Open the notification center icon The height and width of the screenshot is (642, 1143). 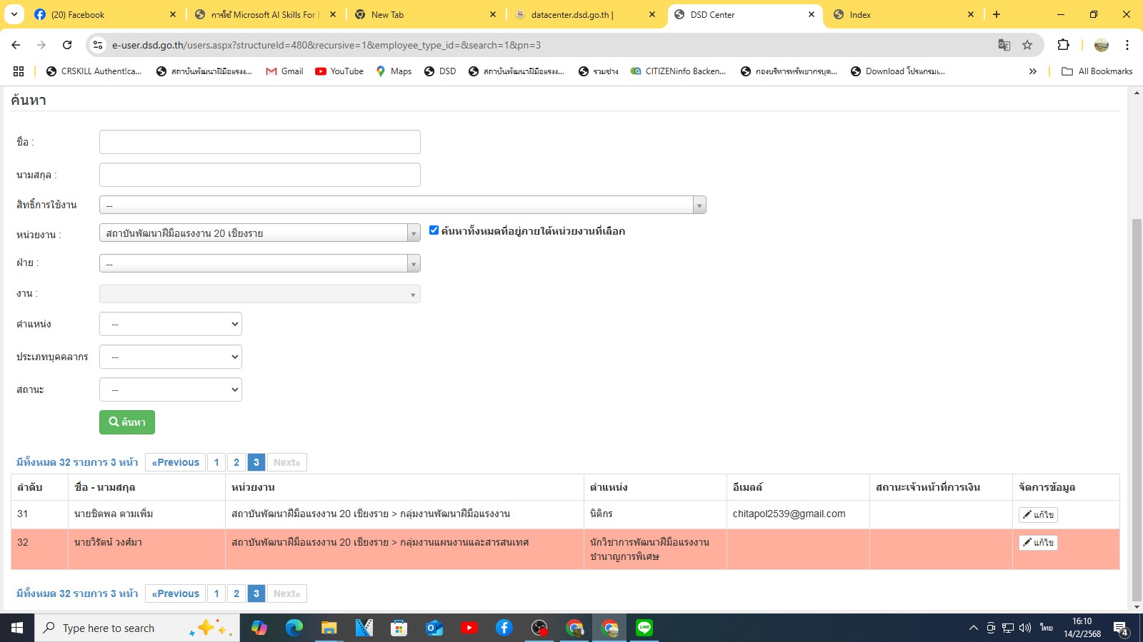(x=1121, y=628)
